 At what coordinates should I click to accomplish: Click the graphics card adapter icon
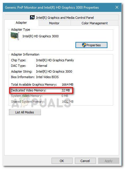tap(15, 36)
